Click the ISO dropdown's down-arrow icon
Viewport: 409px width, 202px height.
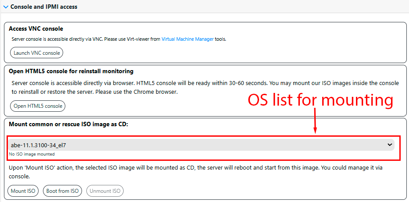[x=390, y=145]
